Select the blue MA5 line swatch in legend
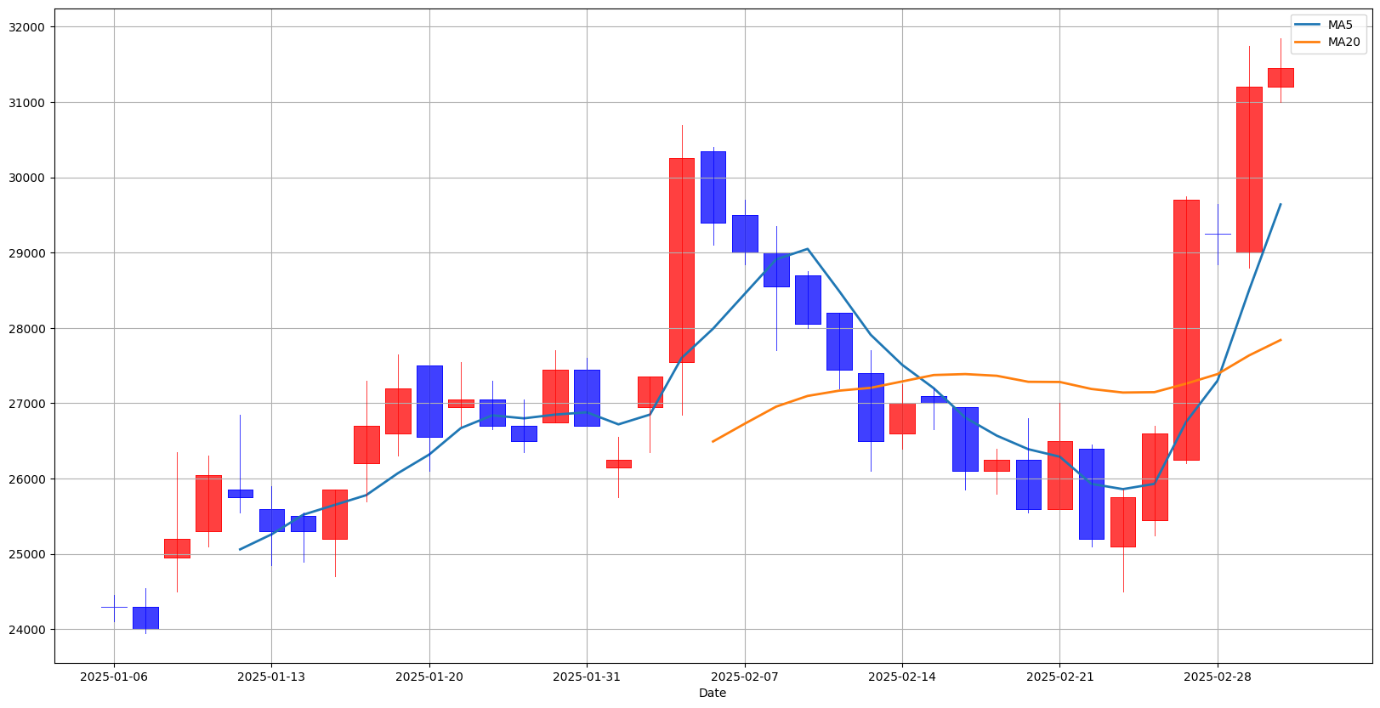 1308,25
